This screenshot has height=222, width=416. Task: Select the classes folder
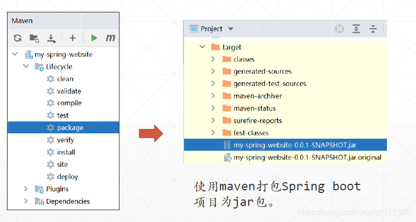[244, 59]
